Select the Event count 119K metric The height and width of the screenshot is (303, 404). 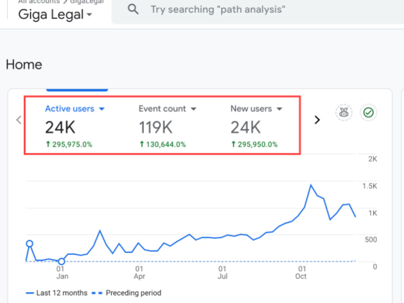pyautogui.click(x=168, y=126)
